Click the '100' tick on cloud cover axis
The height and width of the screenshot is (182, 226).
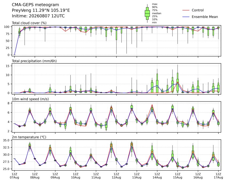tap(7, 27)
